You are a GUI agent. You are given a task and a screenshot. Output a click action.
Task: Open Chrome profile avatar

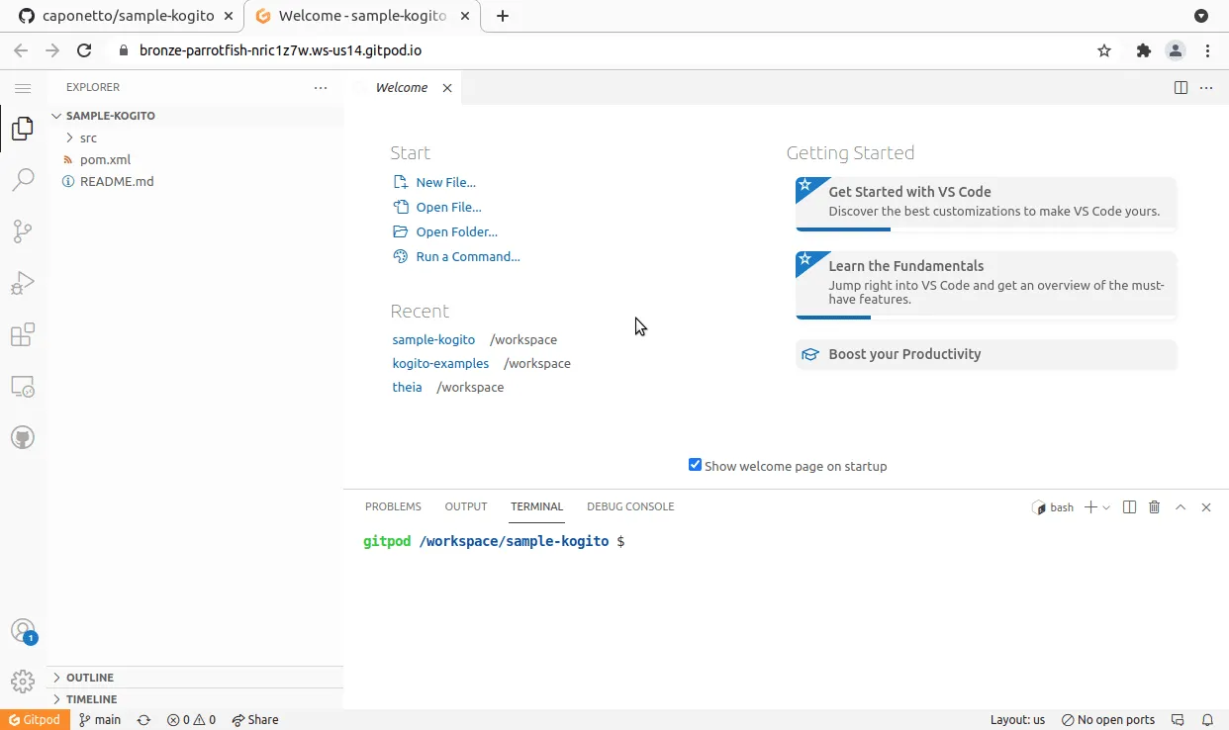coord(1176,50)
